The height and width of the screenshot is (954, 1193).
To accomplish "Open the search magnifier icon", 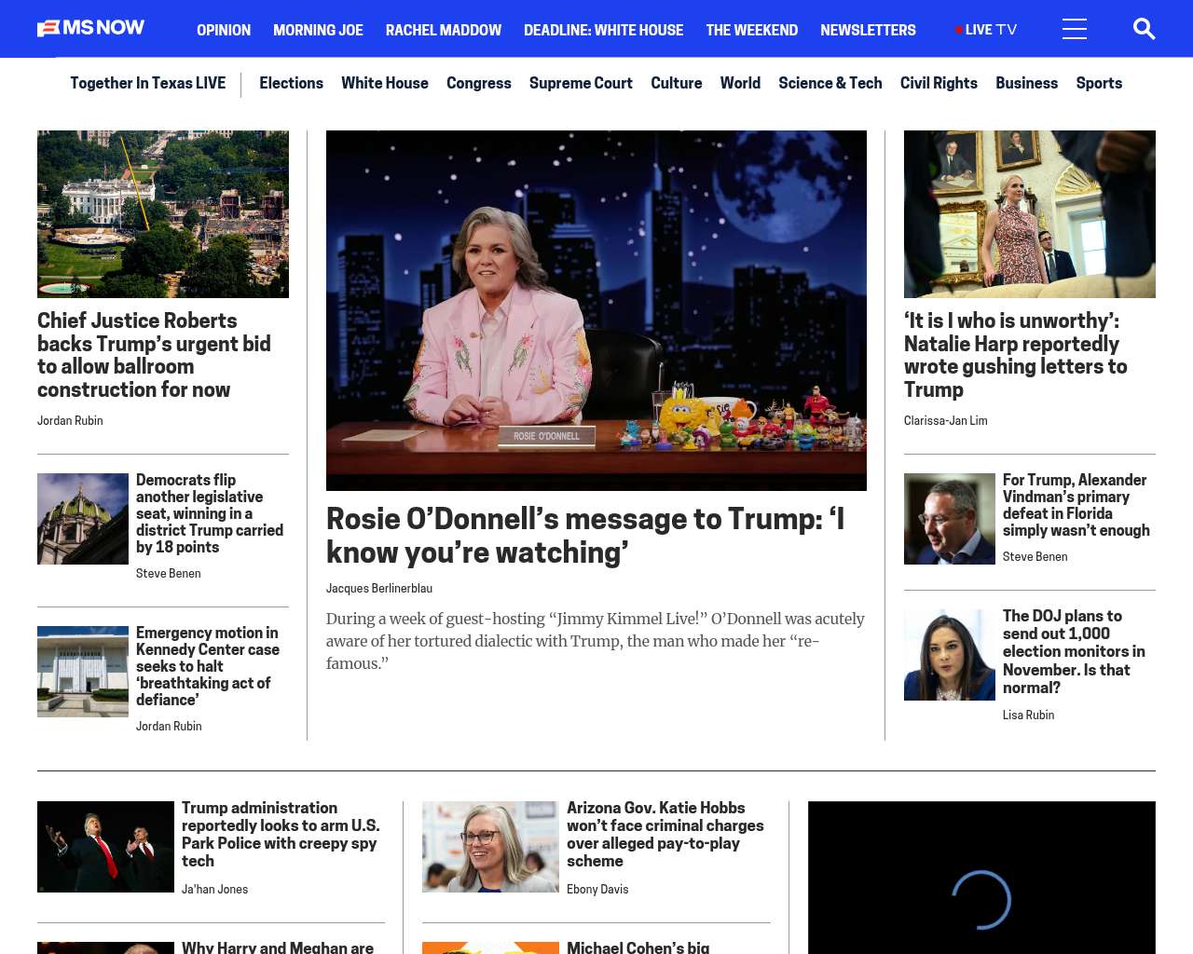I will pyautogui.click(x=1144, y=29).
